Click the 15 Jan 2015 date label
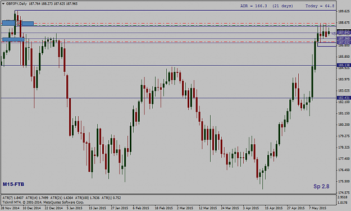351x211 pixels. [x=97, y=208]
